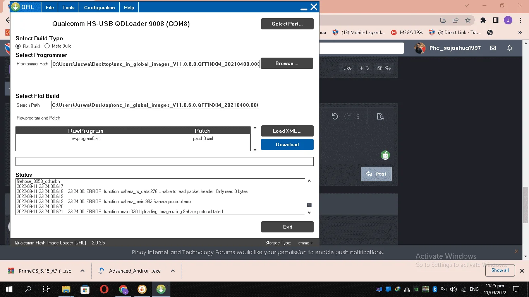Expand Advanced_Androi exe download options chevron
The image size is (529, 297).
click(x=173, y=271)
